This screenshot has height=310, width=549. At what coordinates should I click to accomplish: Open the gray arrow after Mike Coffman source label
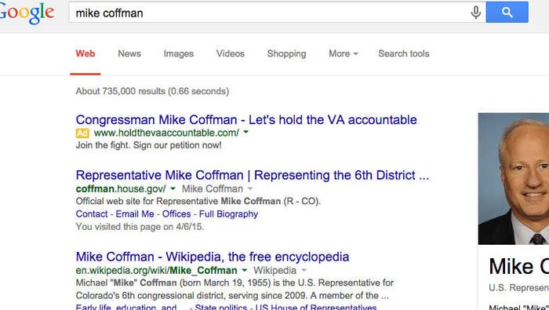tap(250, 188)
